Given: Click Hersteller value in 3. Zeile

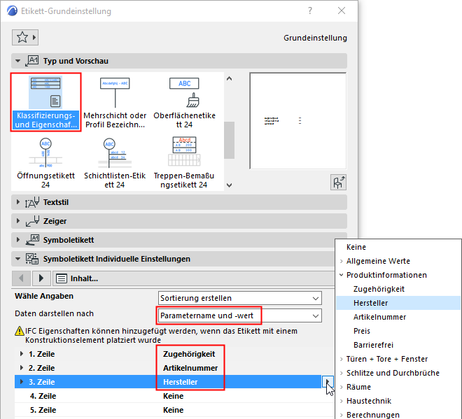Looking at the screenshot, I should pyautogui.click(x=181, y=382).
